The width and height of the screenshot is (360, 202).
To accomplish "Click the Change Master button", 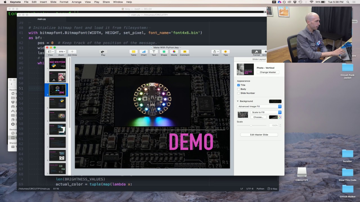I will (268, 72).
